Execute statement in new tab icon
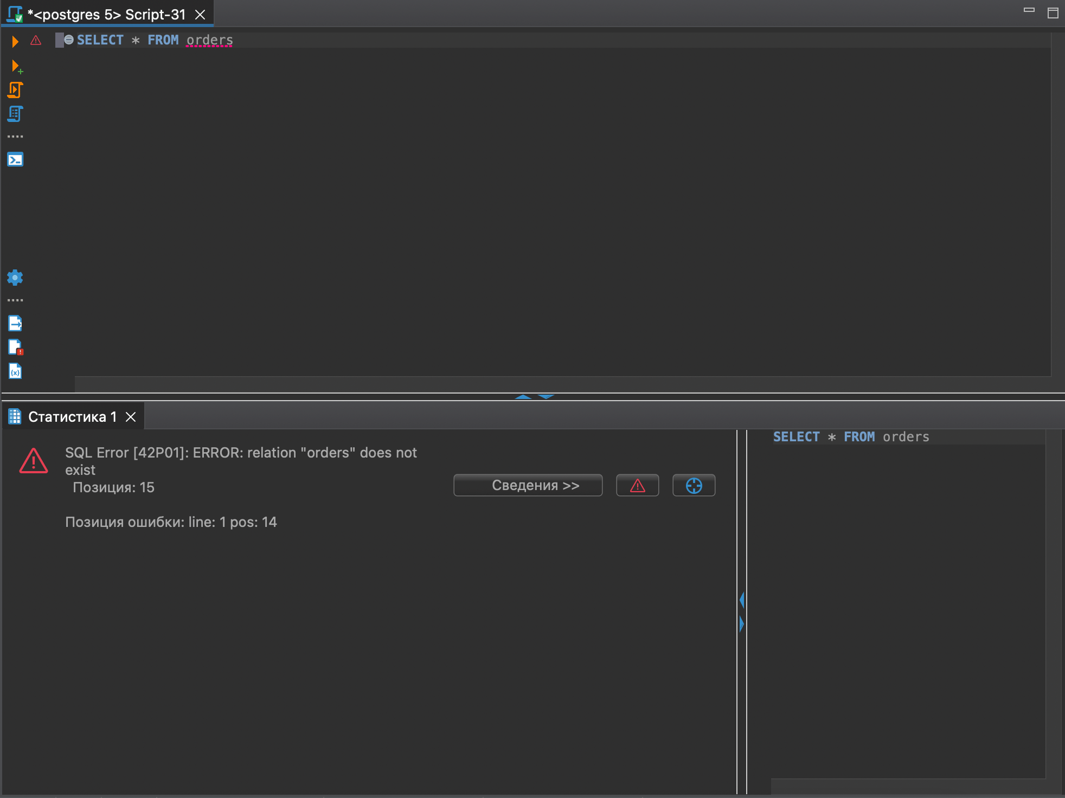 [x=16, y=67]
